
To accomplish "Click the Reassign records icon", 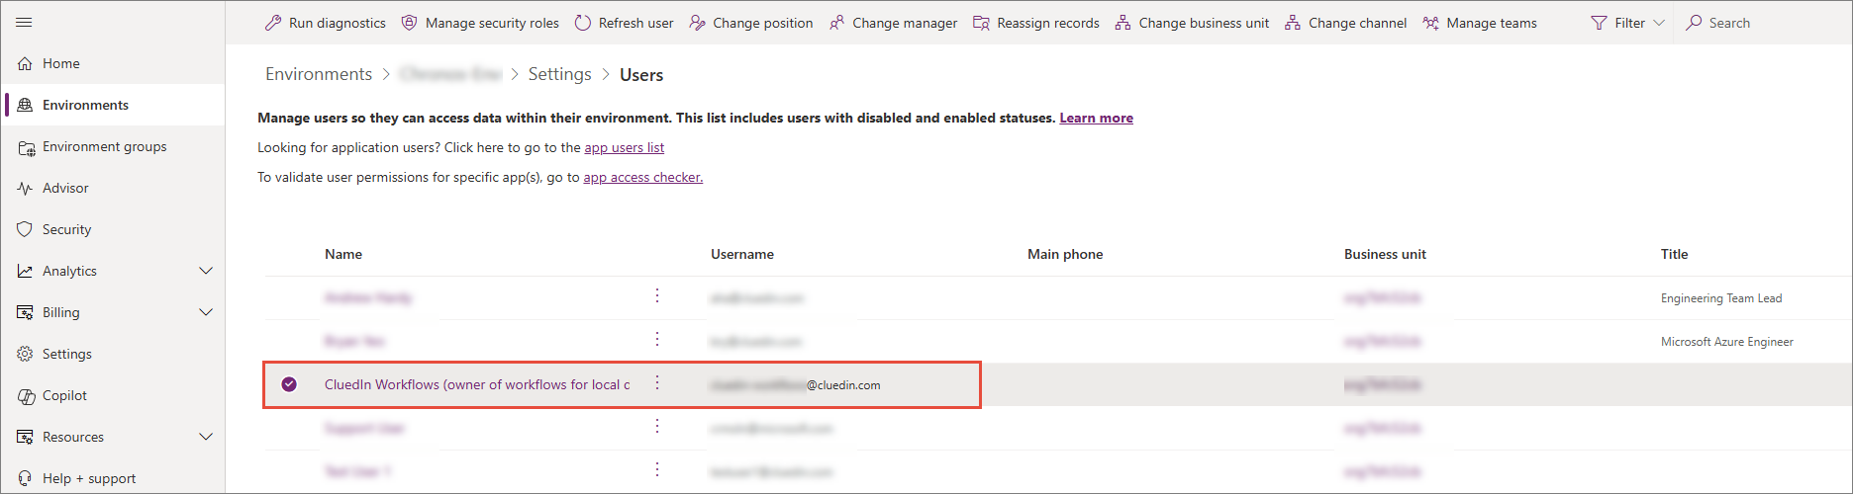I will (981, 23).
